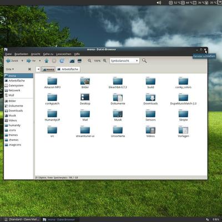Toggle the path bar left arrow button
222x222 pixels.
click(38, 69)
